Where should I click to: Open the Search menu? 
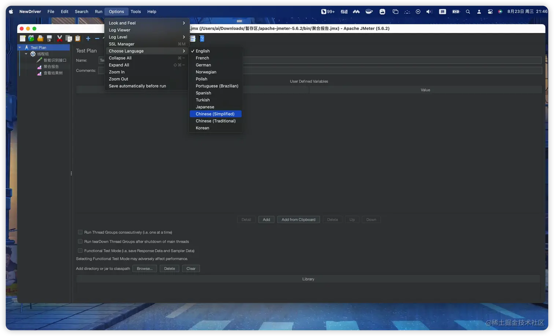(x=81, y=11)
